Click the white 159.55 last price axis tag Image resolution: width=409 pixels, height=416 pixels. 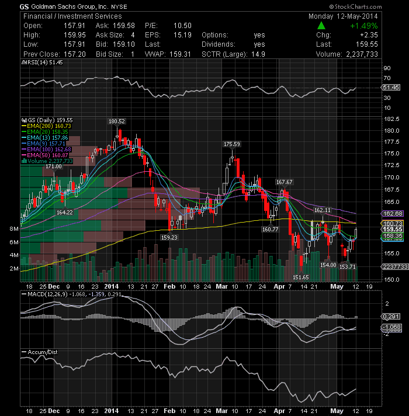pyautogui.click(x=393, y=229)
